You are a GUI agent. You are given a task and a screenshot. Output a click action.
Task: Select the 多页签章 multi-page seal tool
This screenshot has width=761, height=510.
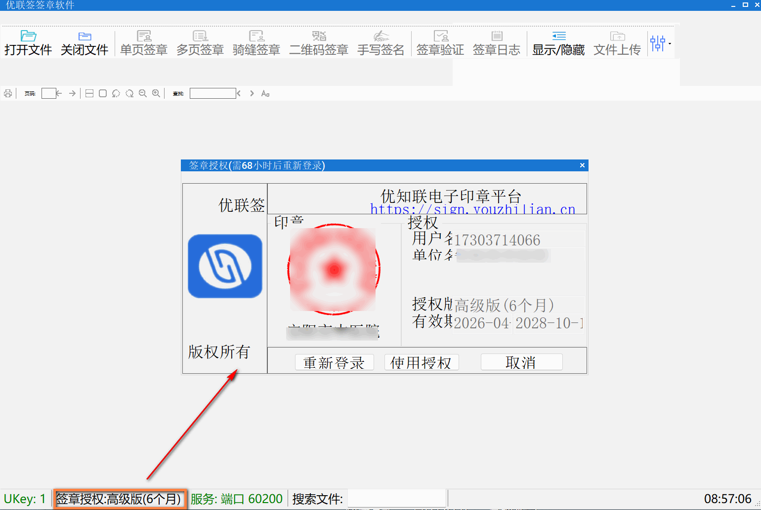[200, 42]
